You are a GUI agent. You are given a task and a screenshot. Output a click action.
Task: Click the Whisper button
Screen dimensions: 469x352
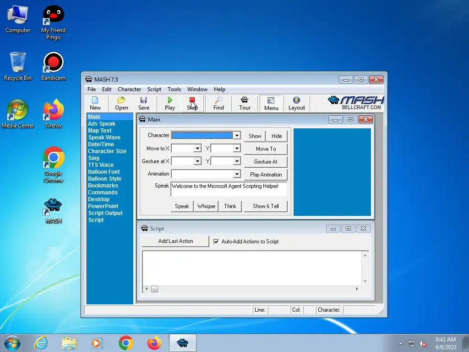pyautogui.click(x=207, y=206)
